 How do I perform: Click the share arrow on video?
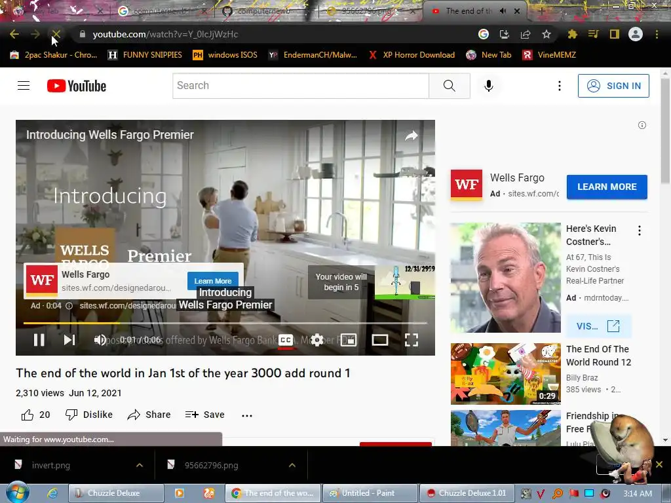point(412,136)
